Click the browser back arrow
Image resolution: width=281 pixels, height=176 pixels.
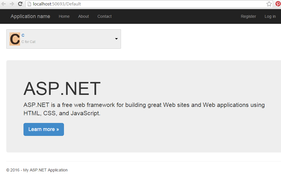3,4
